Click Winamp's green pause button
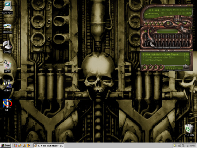Screen dimensions: 197x148 (154, 23)
